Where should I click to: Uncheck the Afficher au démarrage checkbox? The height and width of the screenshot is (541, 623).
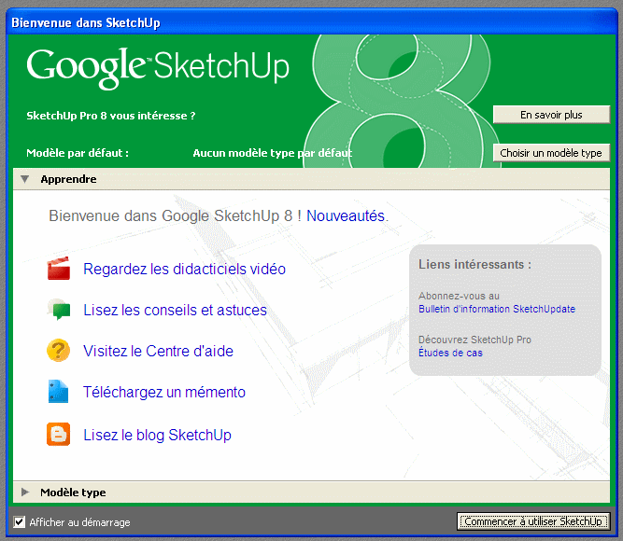pos(19,521)
